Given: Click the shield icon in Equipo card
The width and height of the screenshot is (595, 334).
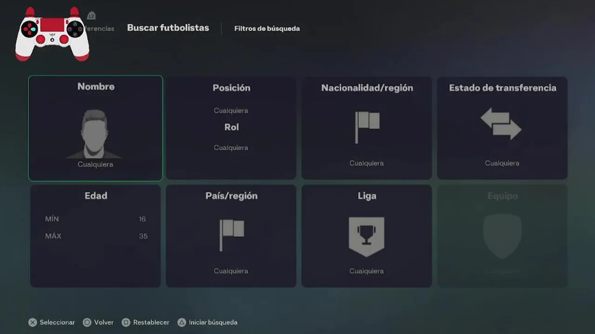Looking at the screenshot, I should click(502, 236).
